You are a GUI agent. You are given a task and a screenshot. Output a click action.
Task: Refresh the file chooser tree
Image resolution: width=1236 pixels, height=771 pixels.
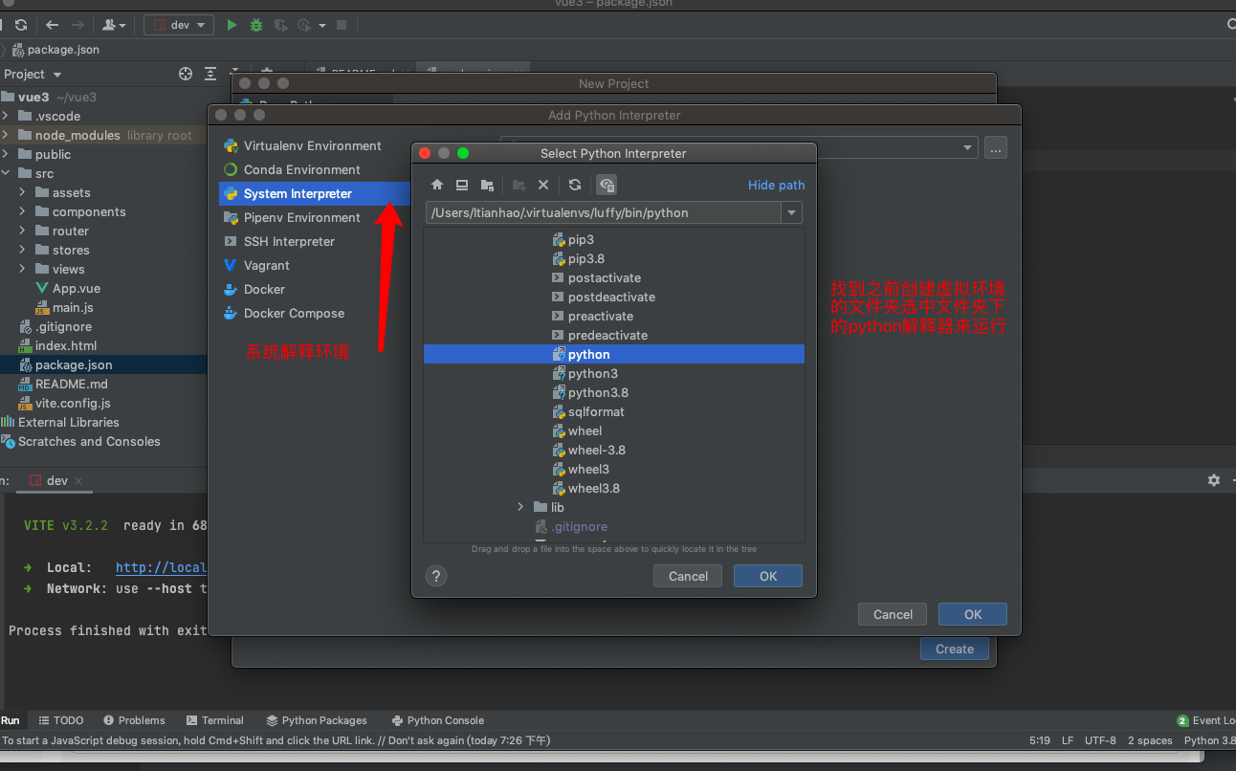pos(575,185)
